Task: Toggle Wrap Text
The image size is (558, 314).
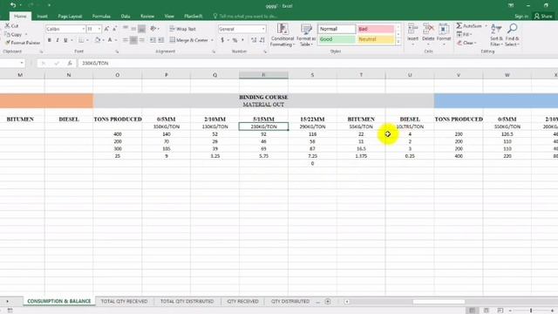Action: pos(182,29)
